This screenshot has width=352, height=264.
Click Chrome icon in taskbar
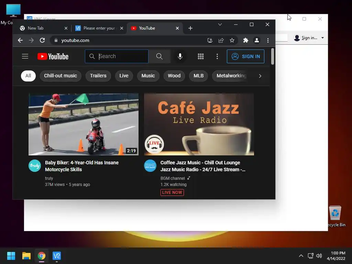[42, 256]
